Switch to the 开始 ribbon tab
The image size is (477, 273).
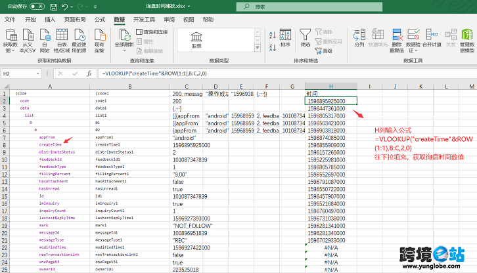[30, 20]
